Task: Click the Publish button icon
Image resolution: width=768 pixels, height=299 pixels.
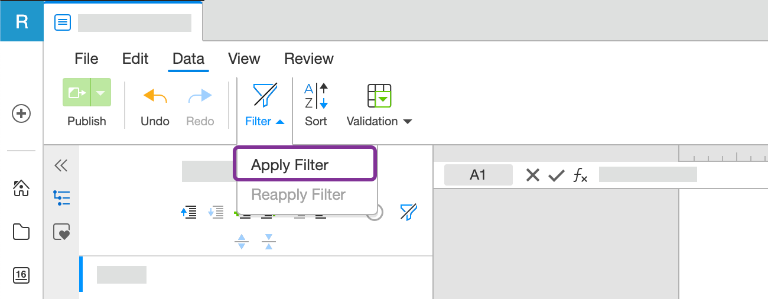Action: [77, 93]
